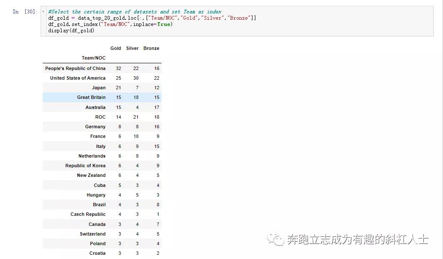This screenshot has height=259, width=443.
Task: Select the United States of America row
Action: (78, 78)
